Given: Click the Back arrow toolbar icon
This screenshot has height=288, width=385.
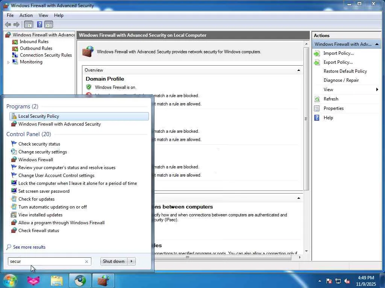Looking at the screenshot, I should (8, 24).
